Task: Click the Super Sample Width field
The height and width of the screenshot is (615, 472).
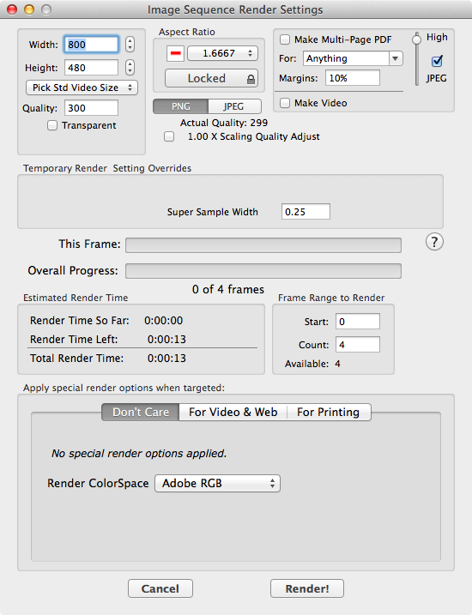Action: (306, 212)
